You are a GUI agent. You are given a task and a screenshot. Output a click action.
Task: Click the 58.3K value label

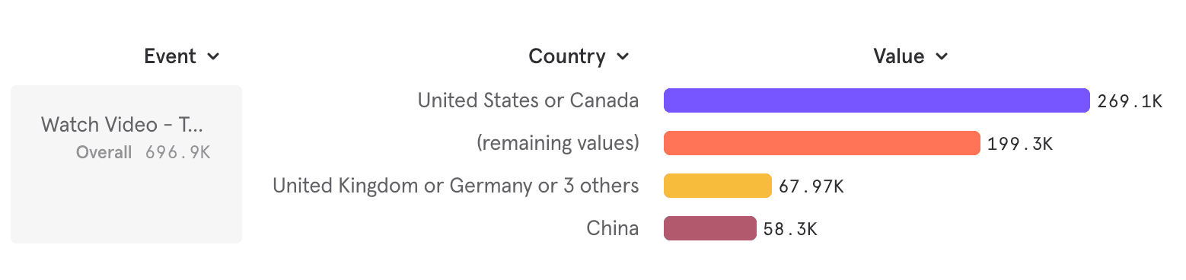tap(791, 229)
